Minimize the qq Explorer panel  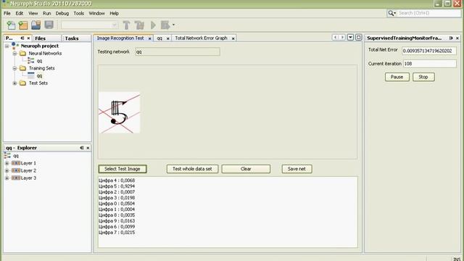(82, 148)
